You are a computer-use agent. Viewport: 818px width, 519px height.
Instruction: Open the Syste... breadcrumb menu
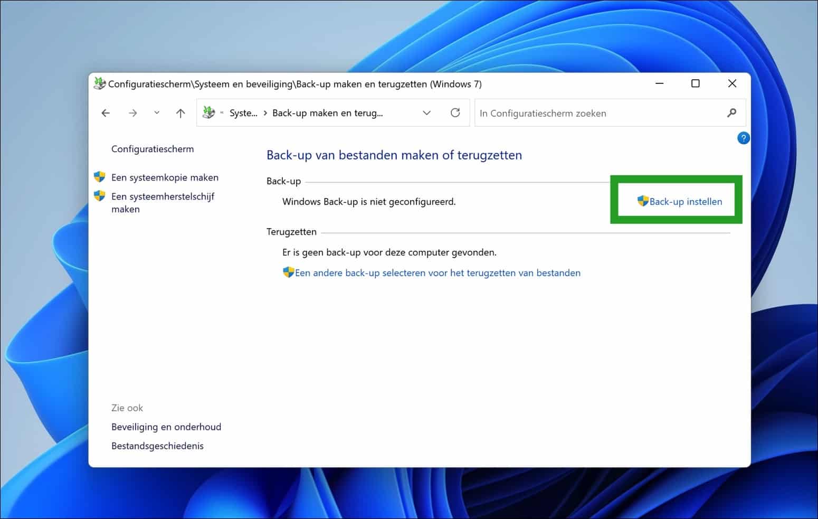244,112
